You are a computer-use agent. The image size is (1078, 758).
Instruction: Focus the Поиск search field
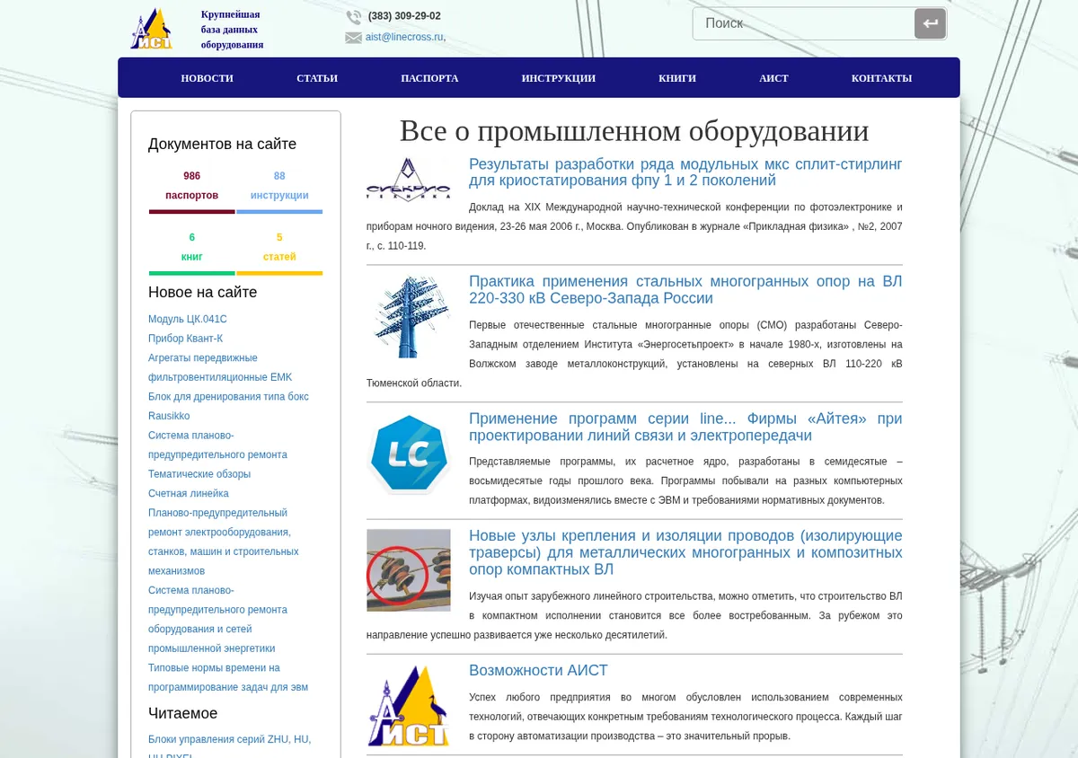tap(803, 23)
